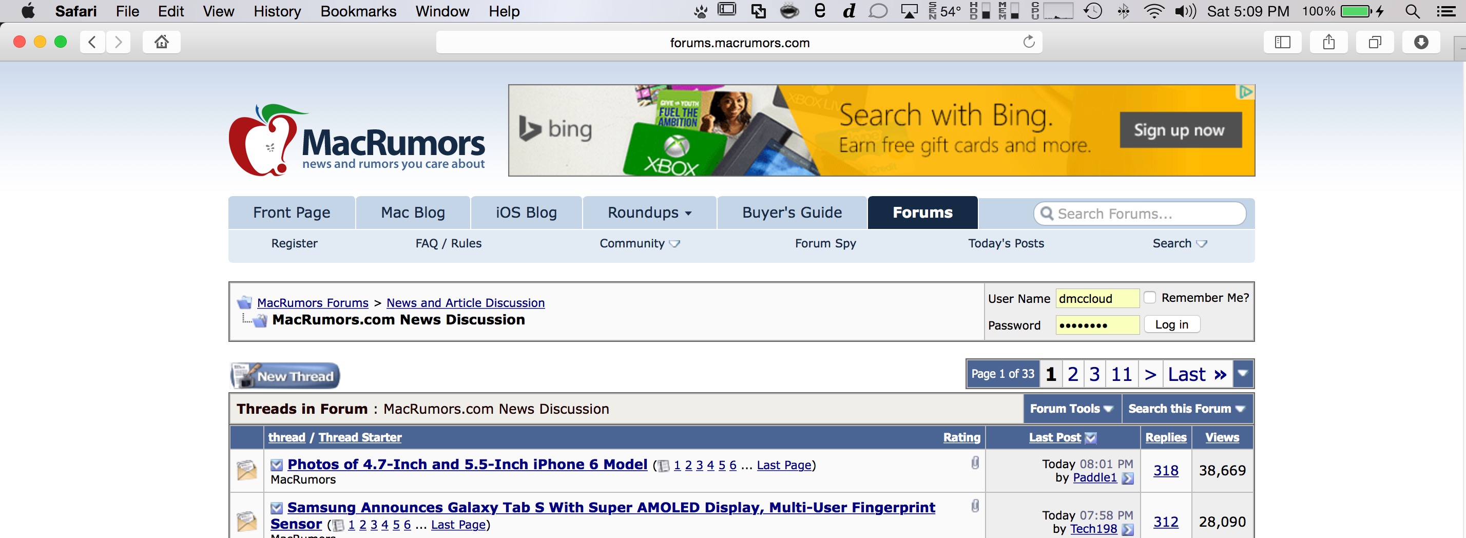The image size is (1466, 538).
Task: Show all tabs overview icon
Action: (1375, 42)
